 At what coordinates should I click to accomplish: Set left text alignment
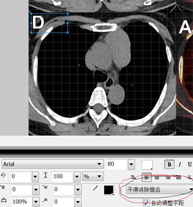click(x=147, y=177)
